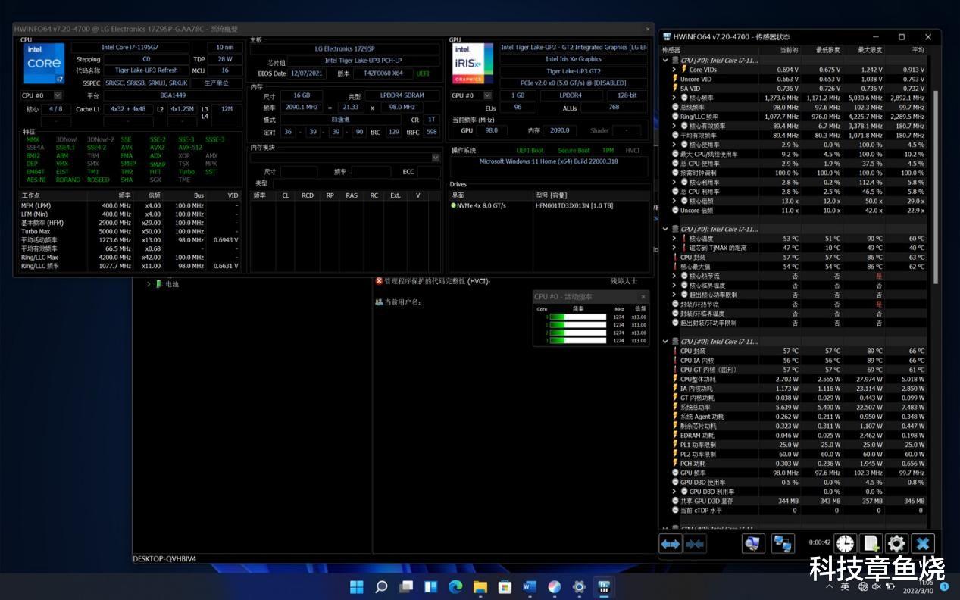
Task: Click the 平均 column header
Action: pyautogui.click(x=918, y=50)
